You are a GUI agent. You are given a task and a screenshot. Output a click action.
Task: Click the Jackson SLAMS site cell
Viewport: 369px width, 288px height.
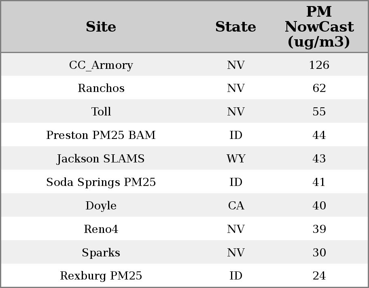[101, 158]
